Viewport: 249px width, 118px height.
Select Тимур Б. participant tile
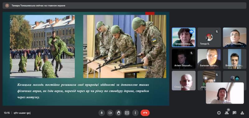pyautogui.click(x=209, y=37)
